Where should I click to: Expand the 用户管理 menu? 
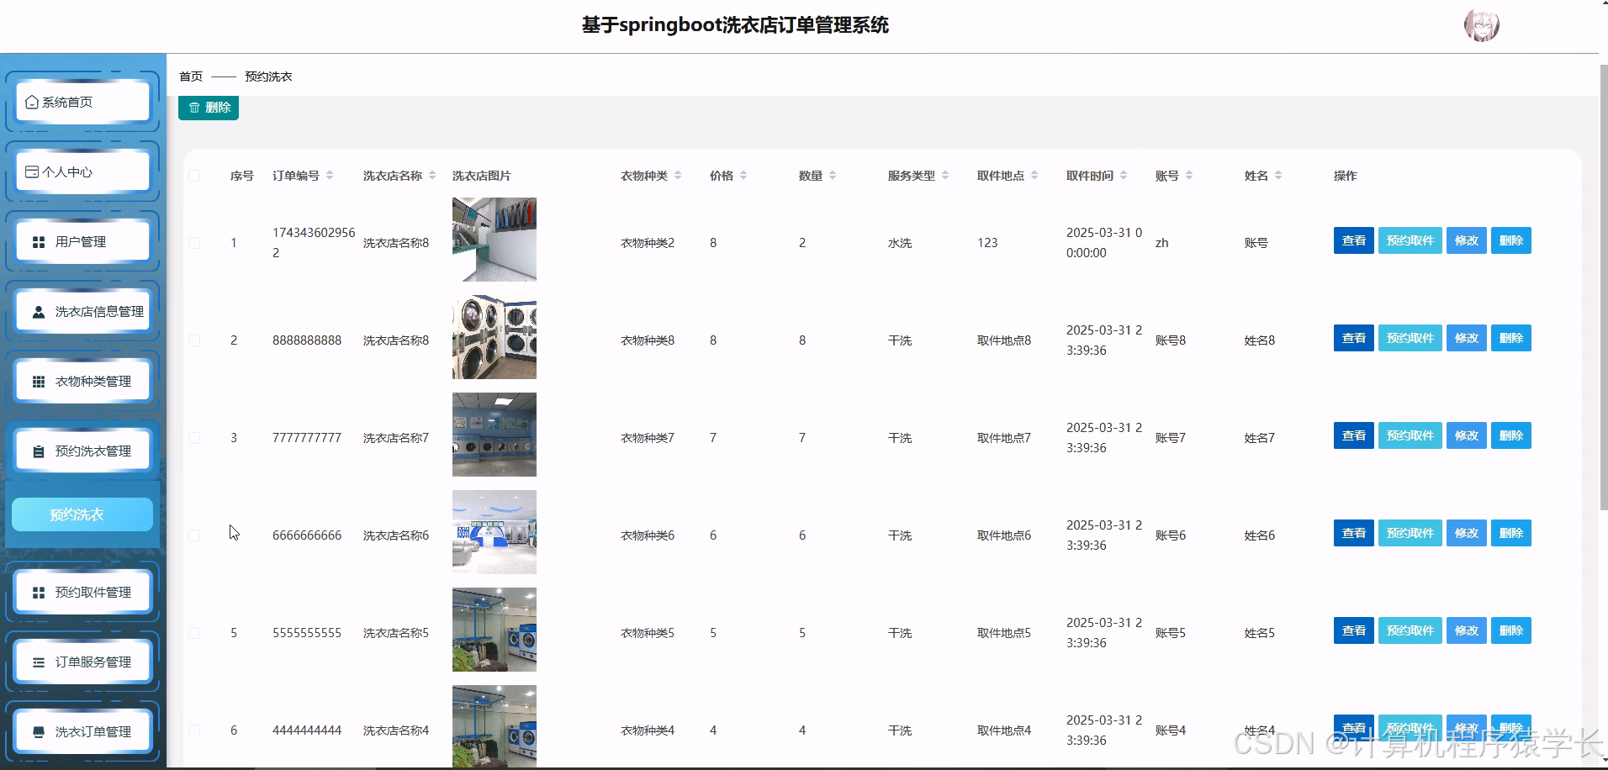82,242
